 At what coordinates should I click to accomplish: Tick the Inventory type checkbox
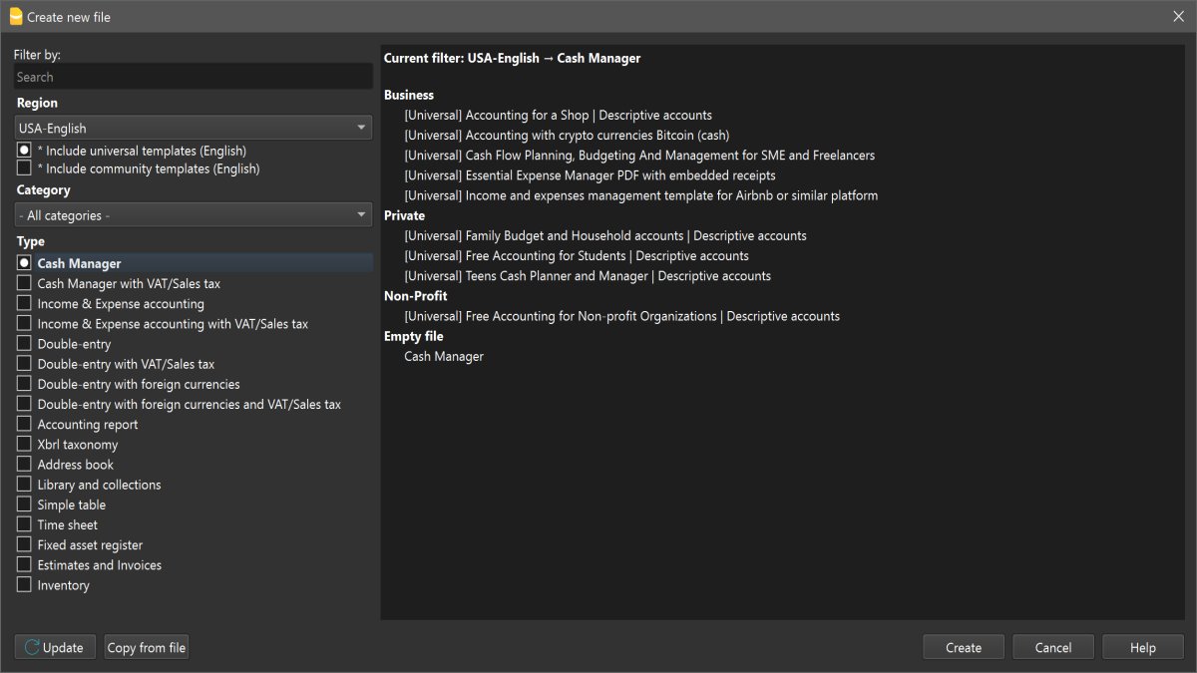pyautogui.click(x=25, y=585)
